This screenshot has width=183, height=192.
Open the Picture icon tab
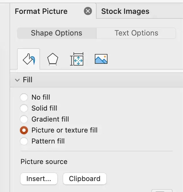click(101, 59)
